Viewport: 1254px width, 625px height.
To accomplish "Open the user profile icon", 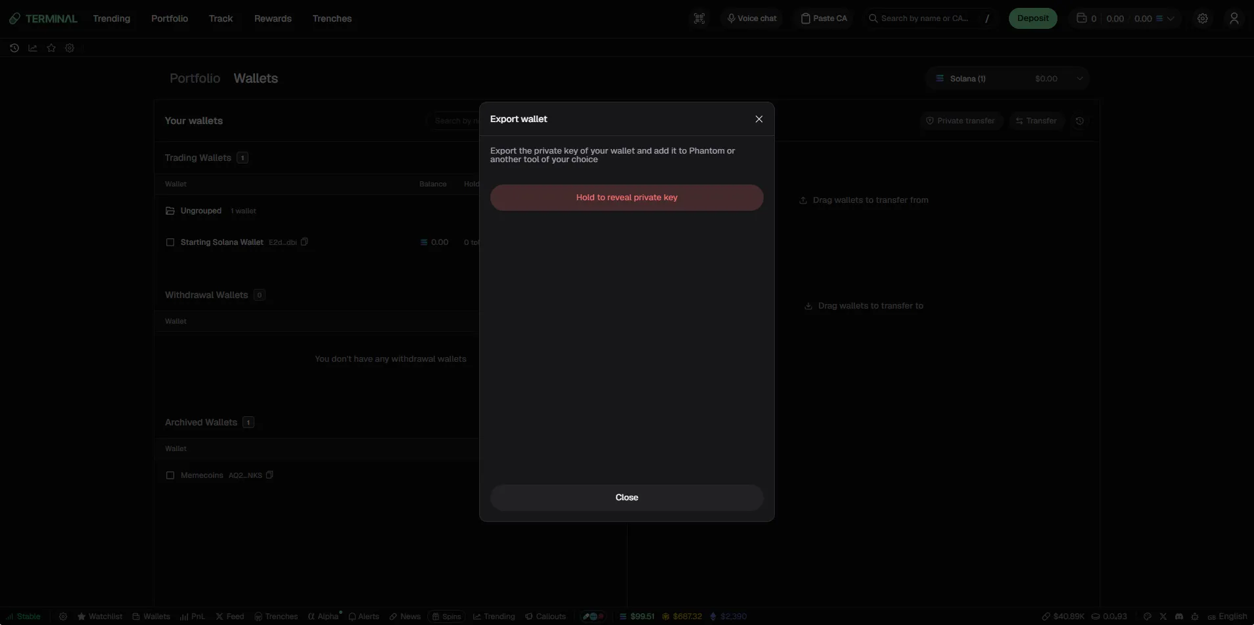I will 1234,18.
